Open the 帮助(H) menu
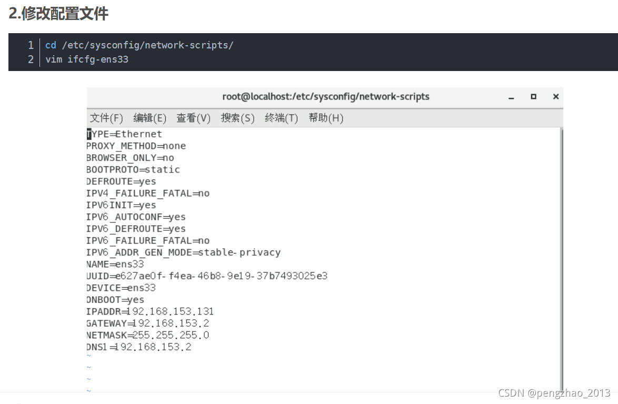The width and height of the screenshot is (618, 404). pos(326,118)
